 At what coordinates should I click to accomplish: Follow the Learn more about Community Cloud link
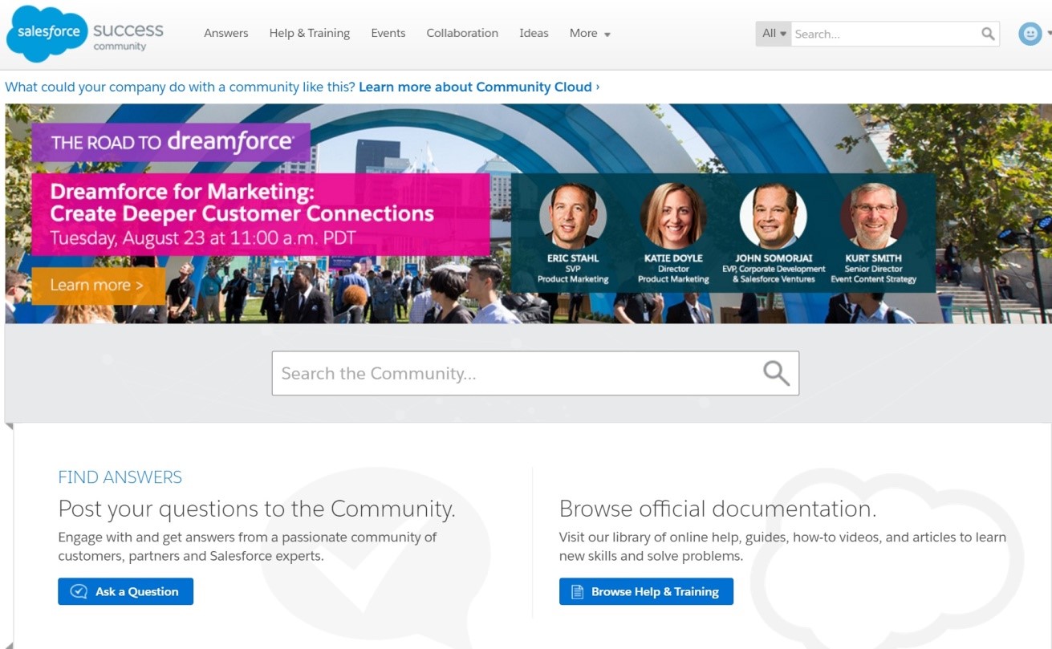[x=478, y=87]
